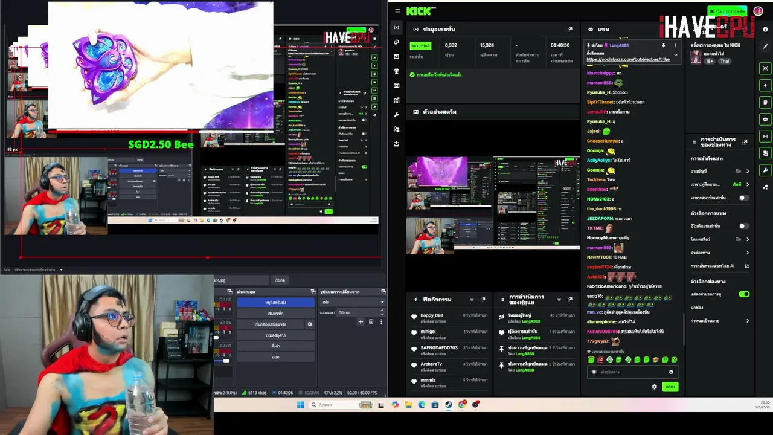Open Microsoft Edge from the taskbar
Screen dimensions: 773x435
tap(422, 405)
